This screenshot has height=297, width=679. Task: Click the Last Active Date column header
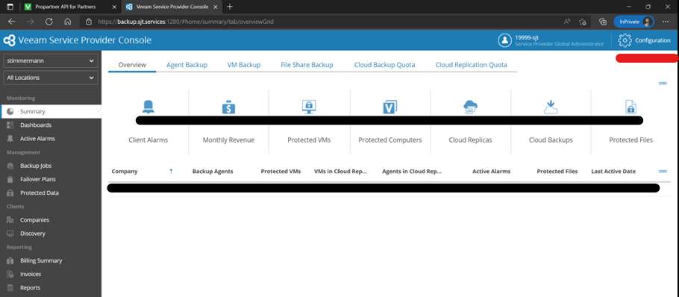point(613,172)
